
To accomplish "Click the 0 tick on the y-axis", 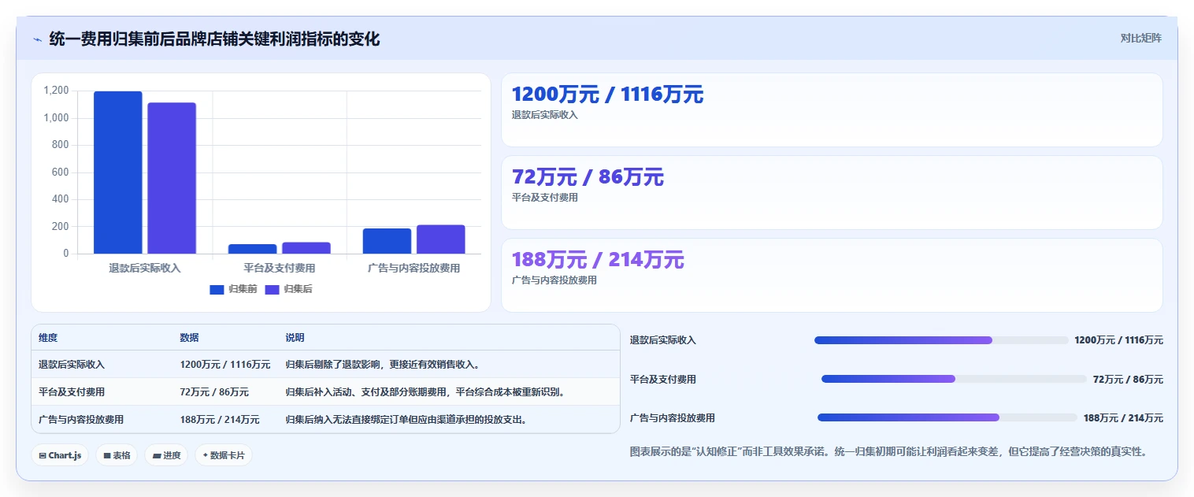I will tap(66, 254).
